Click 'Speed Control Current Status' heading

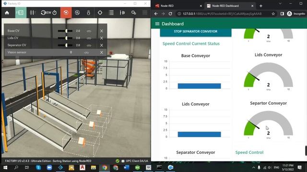point(191,43)
